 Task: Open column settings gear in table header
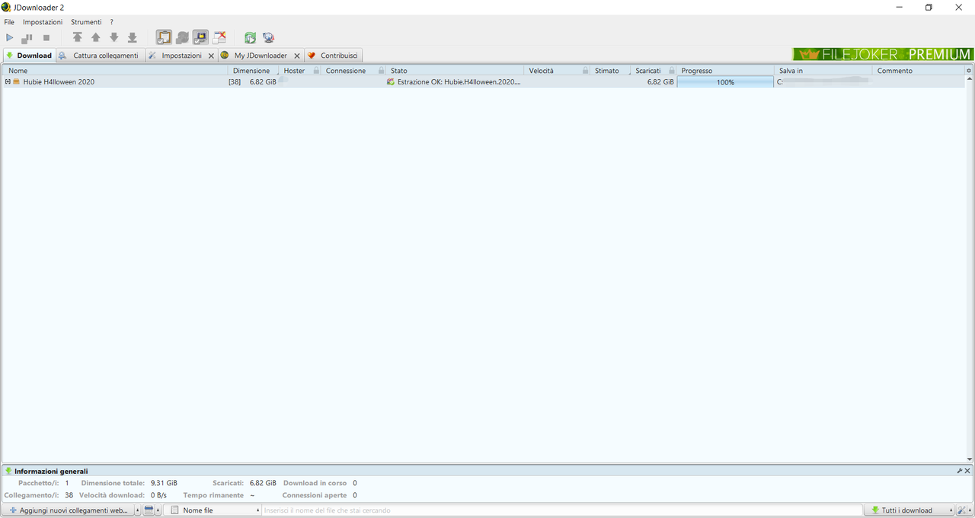(x=969, y=71)
